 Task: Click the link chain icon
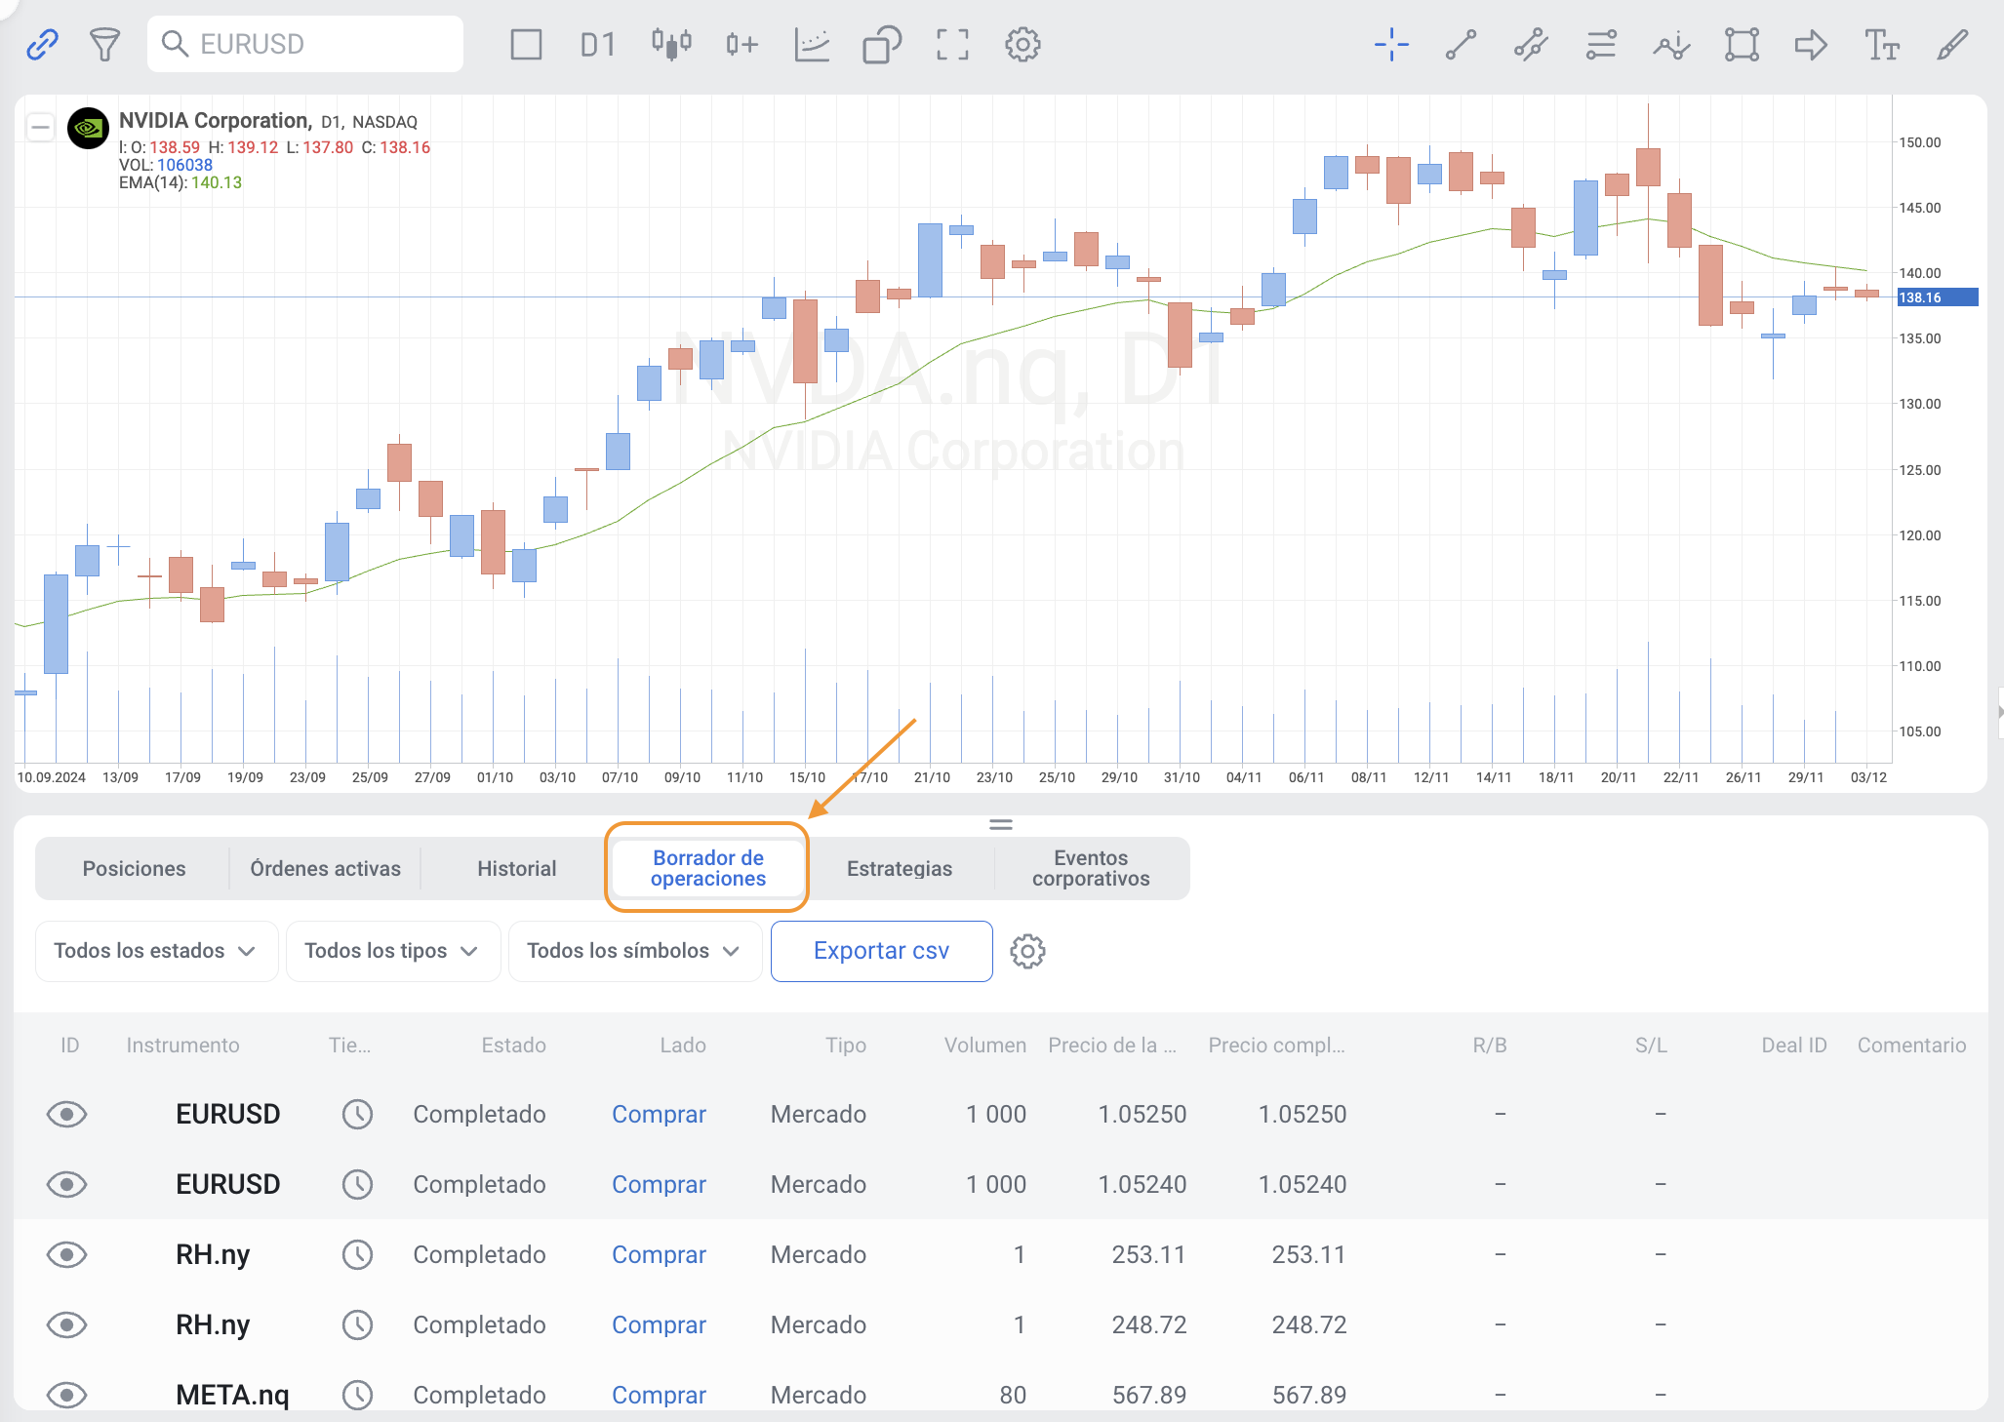point(42,44)
